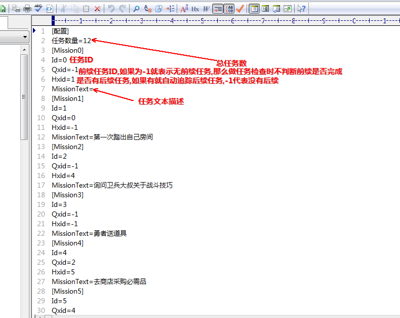
Task: Toggle the Line Numbers button
Action: (229, 9)
